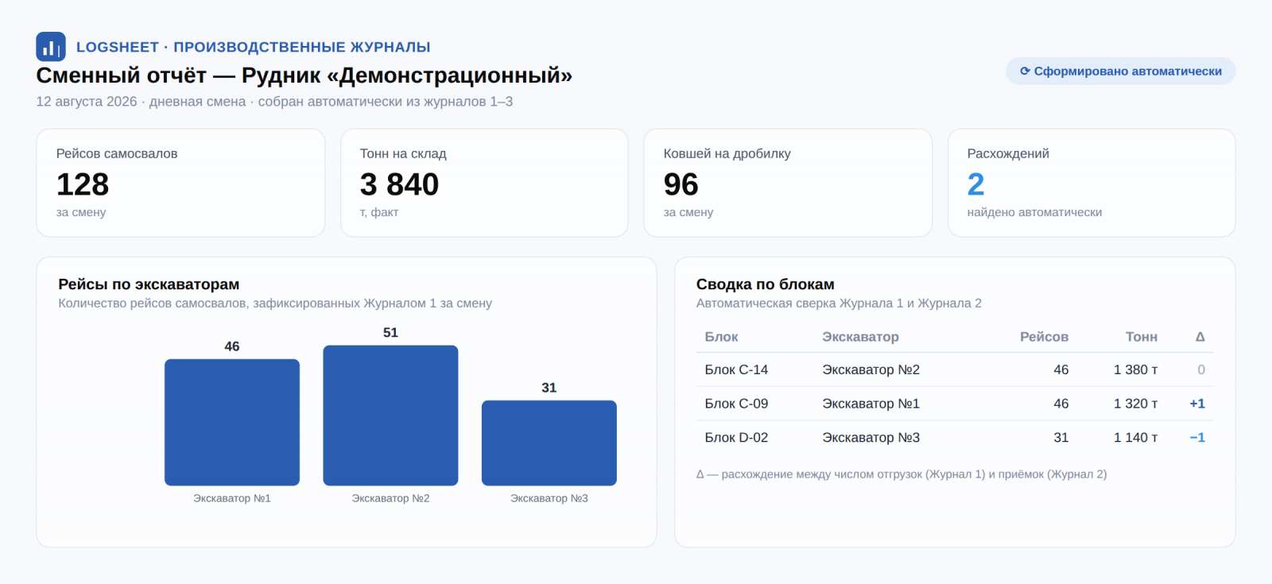Viewport: 1272px width, 584px height.
Task: Click the 'Сформировано автоматически' badge
Action: pos(1121,71)
